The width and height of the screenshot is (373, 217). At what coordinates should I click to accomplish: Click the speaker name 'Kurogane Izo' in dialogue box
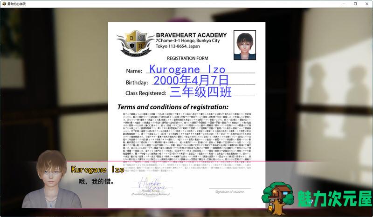(97, 169)
